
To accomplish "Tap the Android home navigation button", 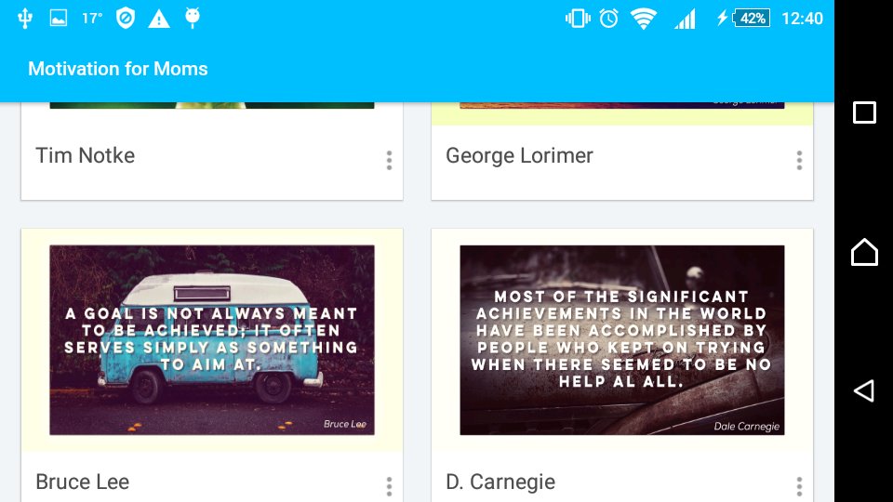I will tap(864, 252).
